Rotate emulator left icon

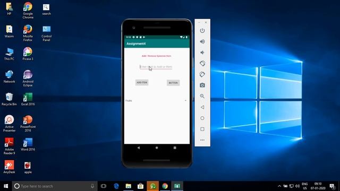click(x=202, y=63)
